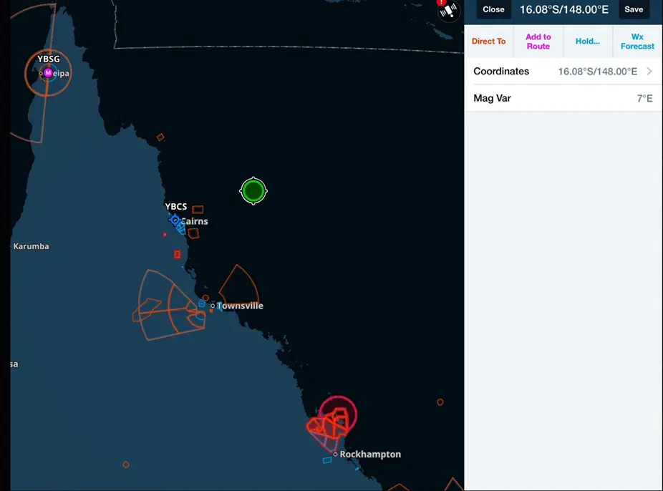Tap the red circular airspace near Rockhampton

(x=338, y=414)
